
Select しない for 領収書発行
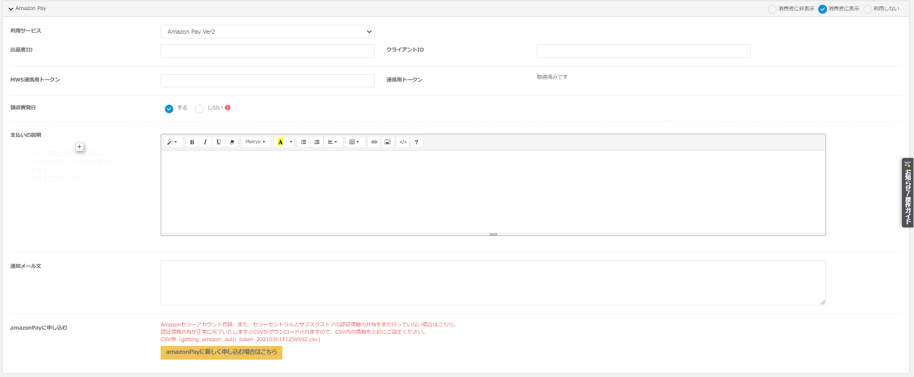199,109
